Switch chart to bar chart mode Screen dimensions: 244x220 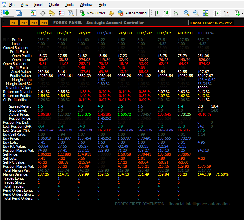157,13
